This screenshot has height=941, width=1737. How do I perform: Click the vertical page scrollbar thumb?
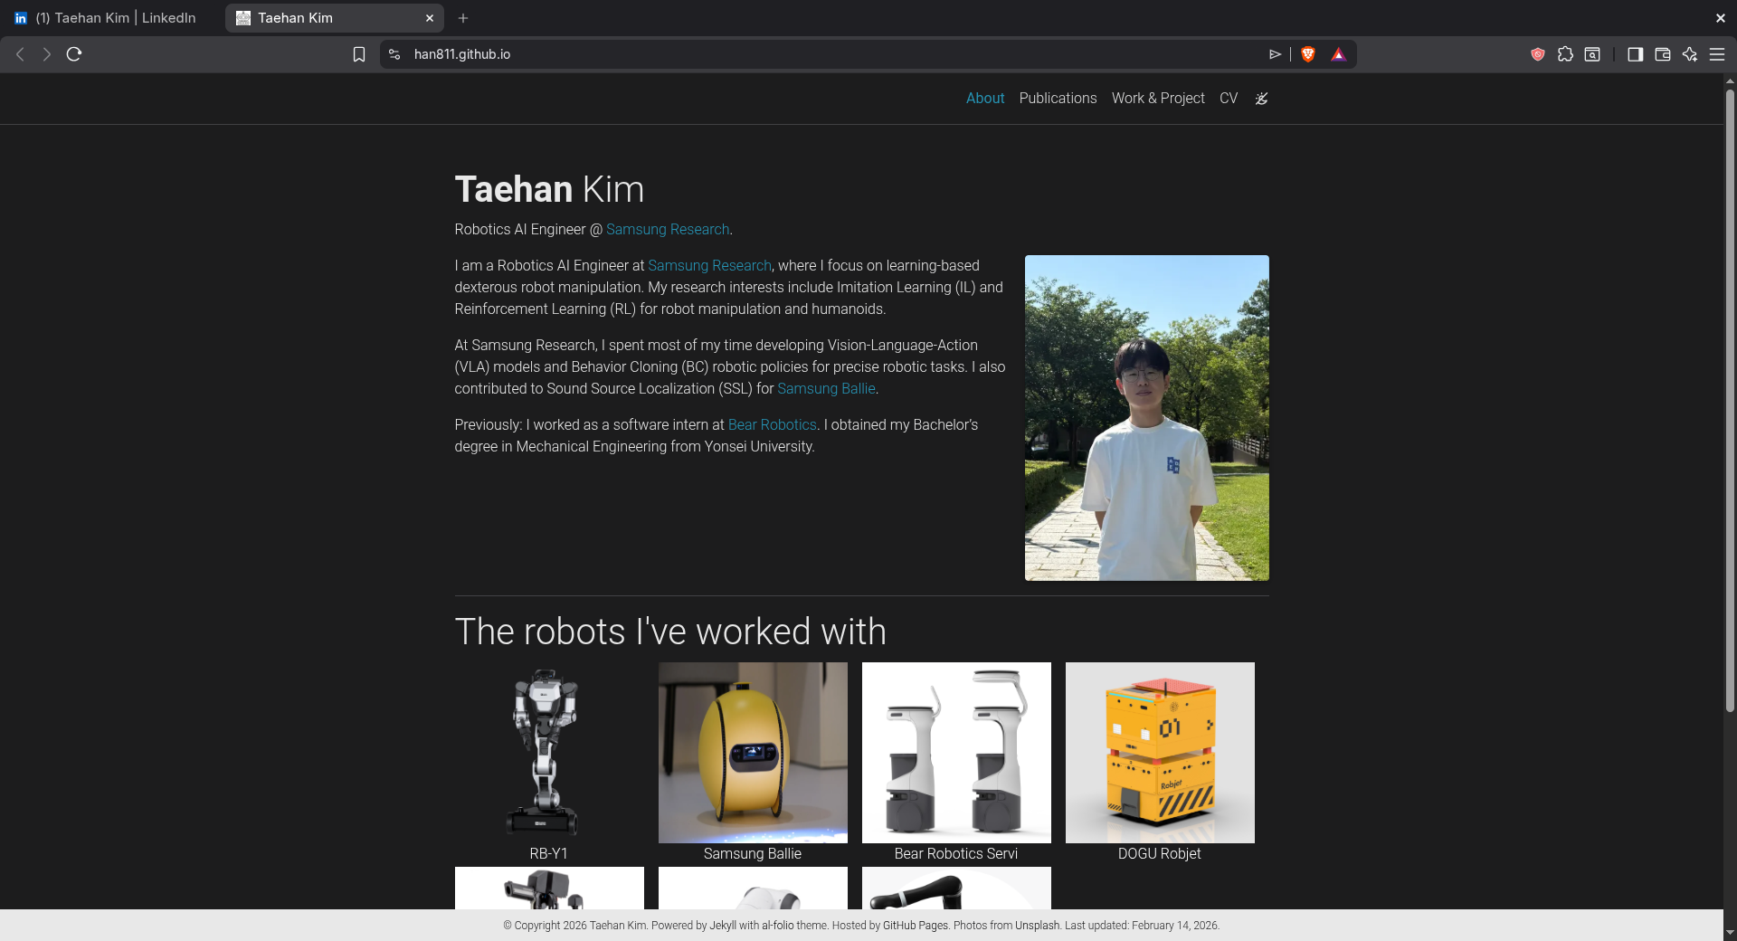(1730, 398)
